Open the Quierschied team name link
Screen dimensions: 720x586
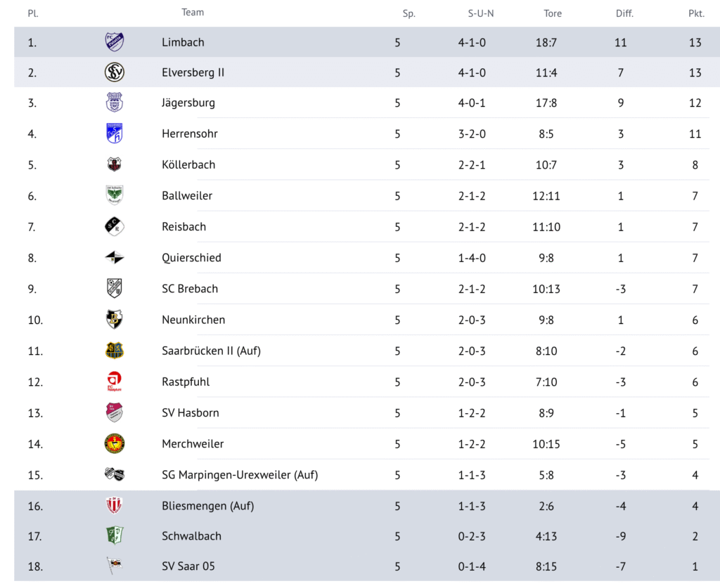tap(191, 258)
